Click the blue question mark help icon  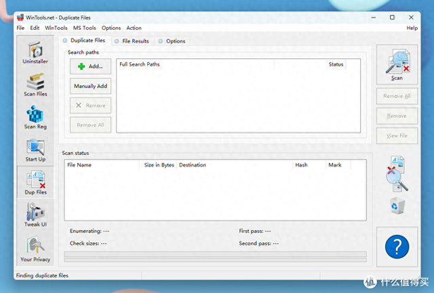[397, 247]
